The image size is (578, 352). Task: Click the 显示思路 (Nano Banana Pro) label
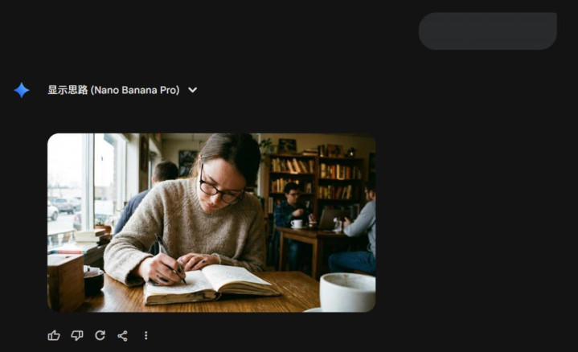[x=113, y=90]
